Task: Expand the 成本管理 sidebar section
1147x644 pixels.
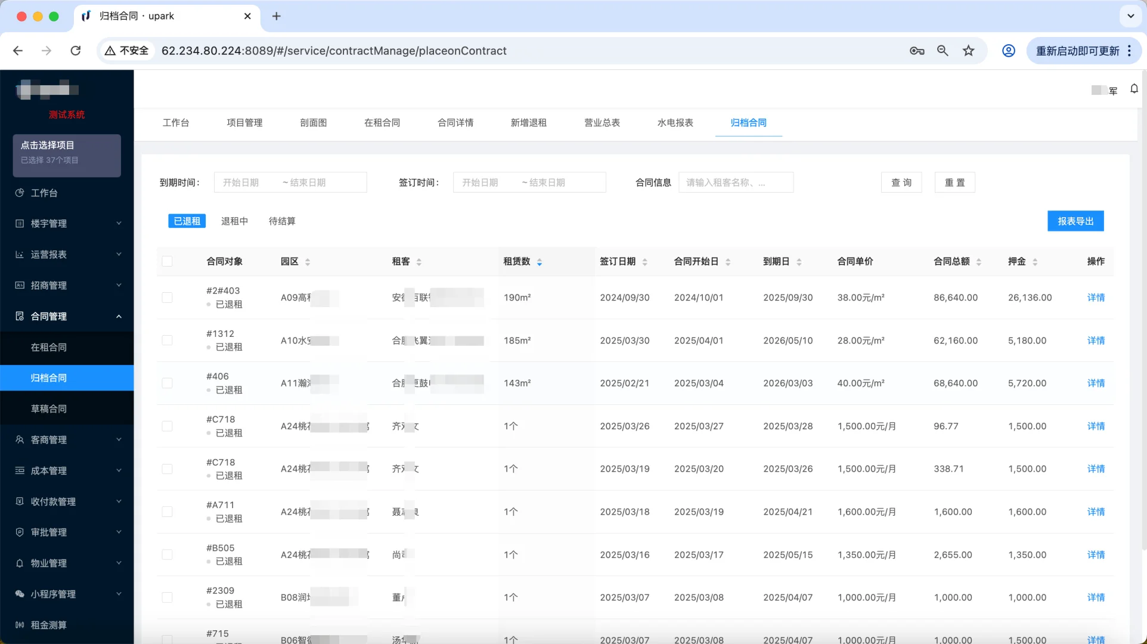Action: 119,470
